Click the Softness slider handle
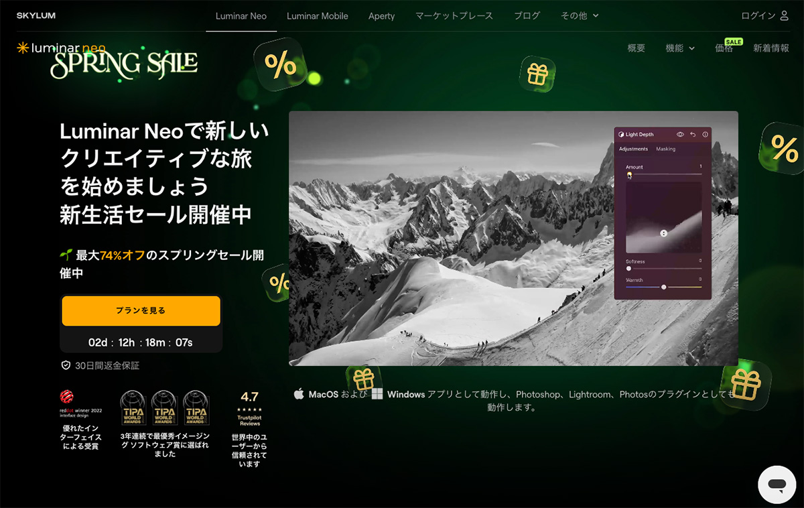 click(x=628, y=268)
